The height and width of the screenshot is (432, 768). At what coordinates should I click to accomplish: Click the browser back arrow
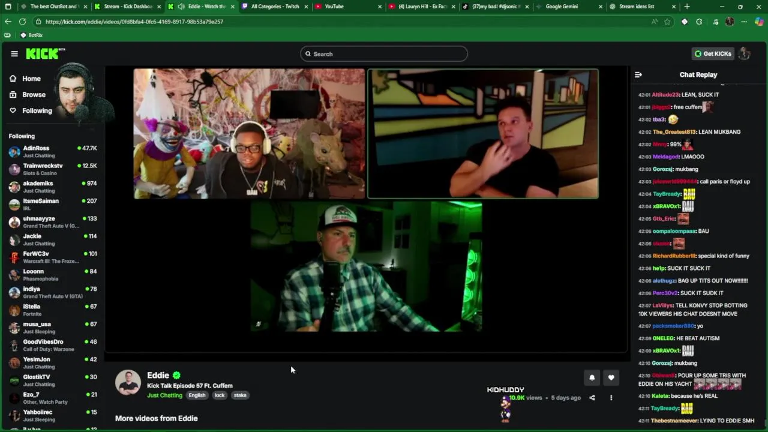8,22
